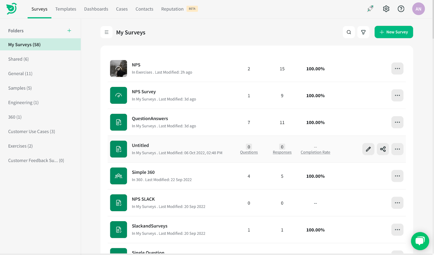The image size is (434, 255).
Task: Switch to the Templates tab
Action: pyautogui.click(x=66, y=9)
